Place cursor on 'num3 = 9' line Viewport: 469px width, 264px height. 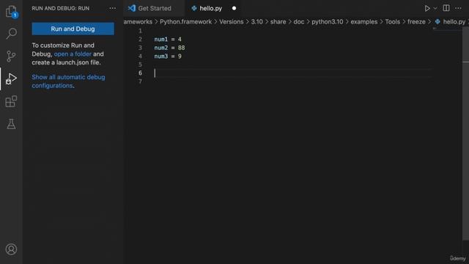click(168, 56)
